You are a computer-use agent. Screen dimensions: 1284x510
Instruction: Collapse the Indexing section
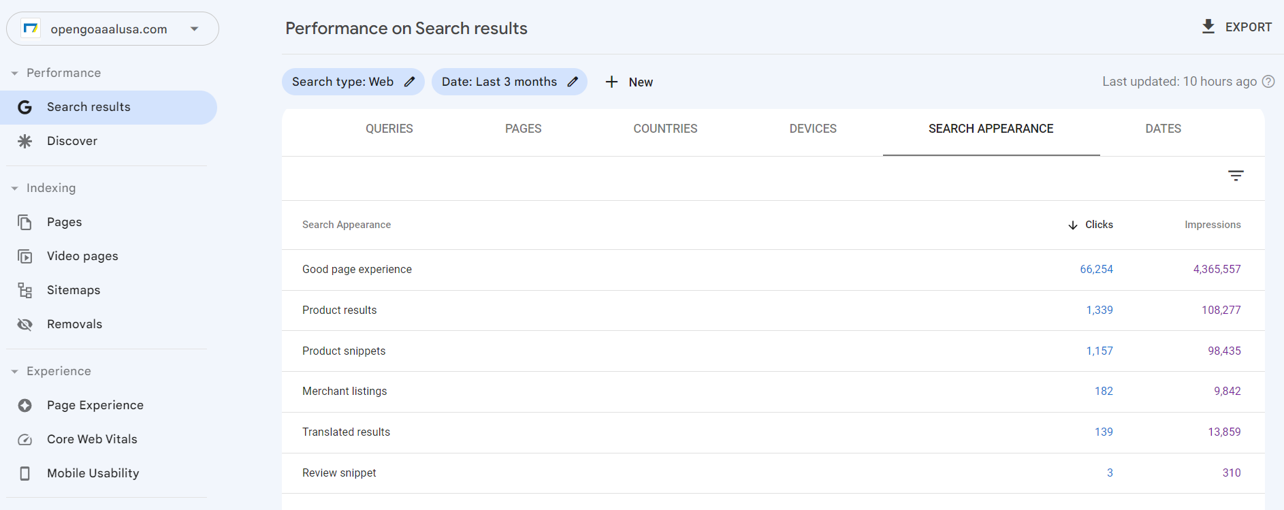14,188
